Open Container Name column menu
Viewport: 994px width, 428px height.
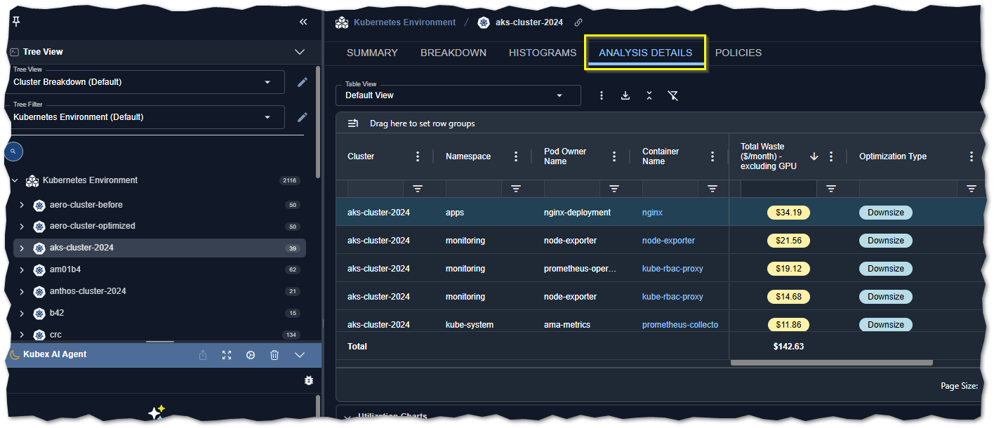713,156
